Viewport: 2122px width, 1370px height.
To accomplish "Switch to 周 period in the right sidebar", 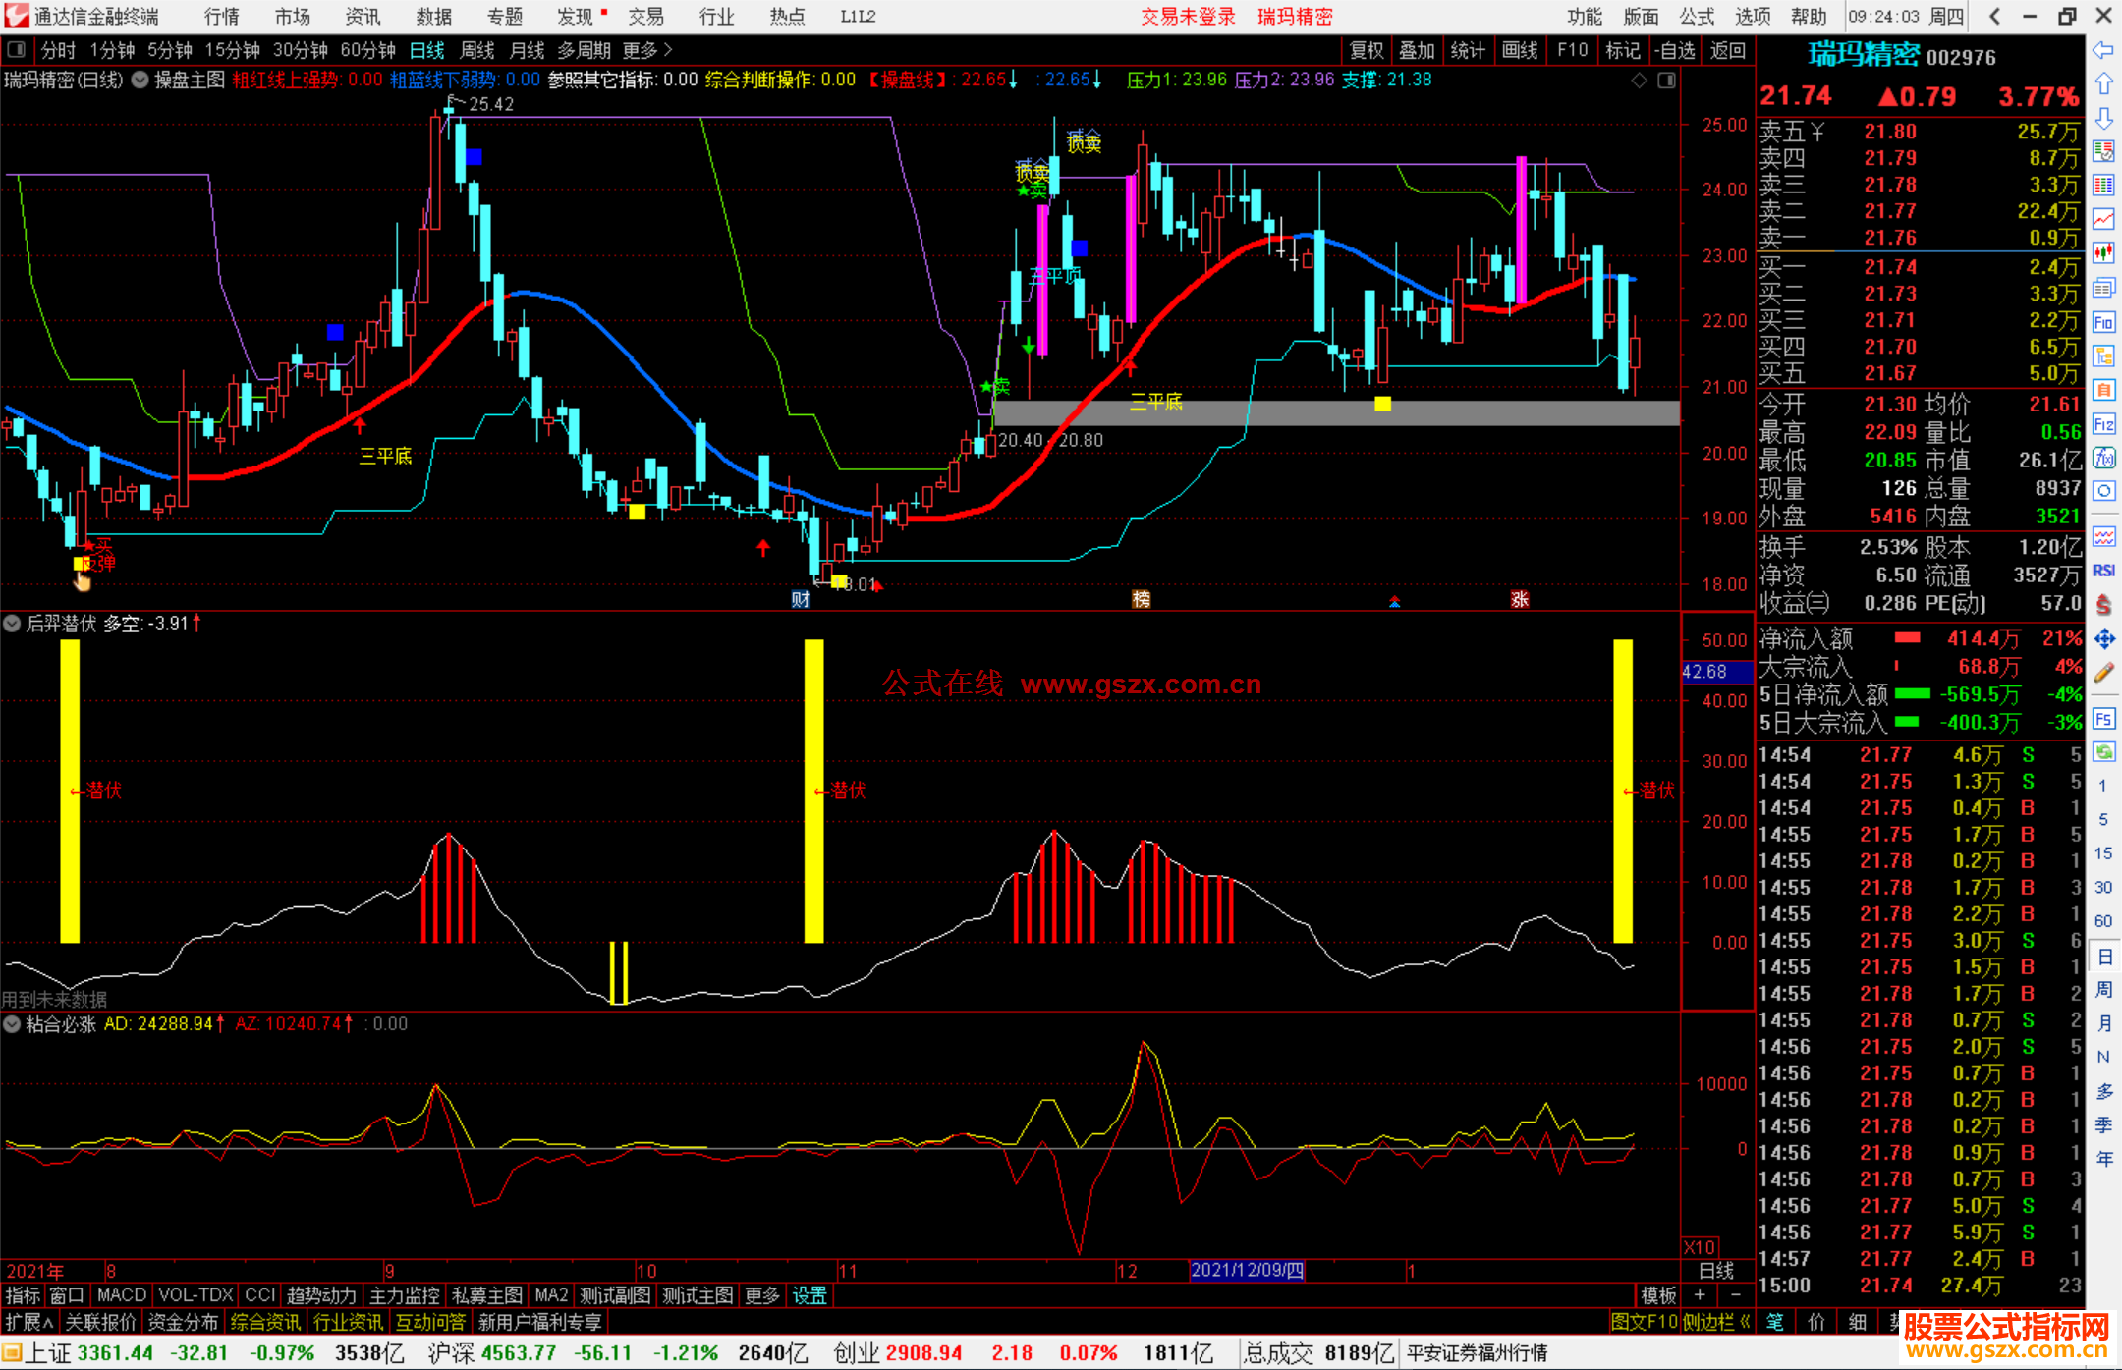I will tap(2104, 989).
